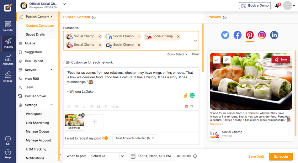Expand the Quick Select dropdown
Screen dimensions: 298x163
pyautogui.click(x=177, y=54)
